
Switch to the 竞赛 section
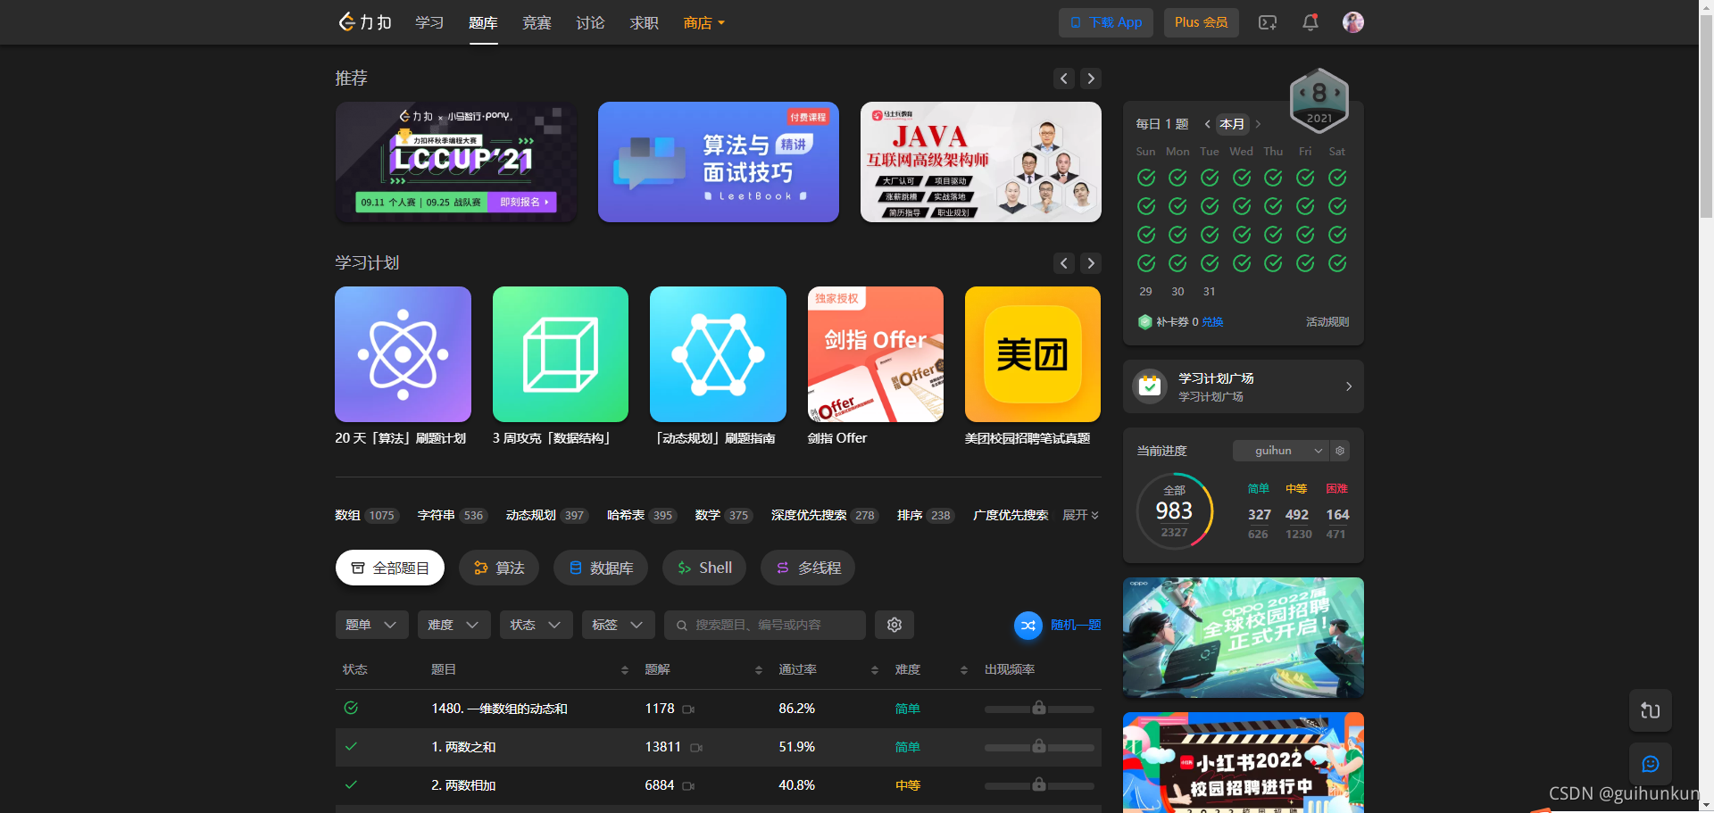[537, 22]
